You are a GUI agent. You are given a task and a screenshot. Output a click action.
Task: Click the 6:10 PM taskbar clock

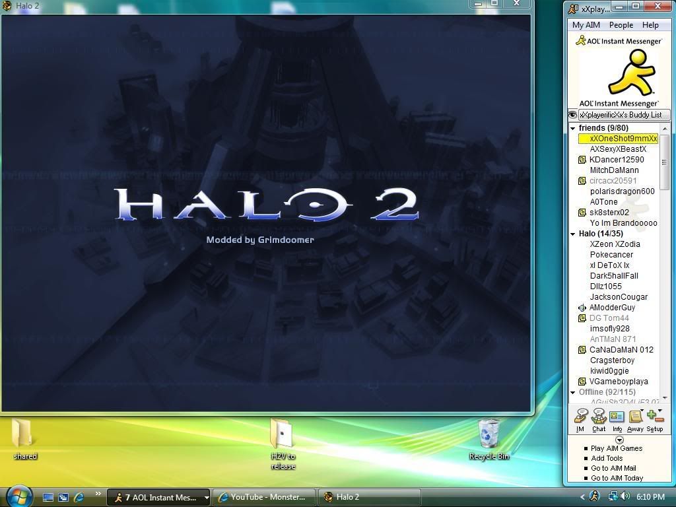point(650,497)
